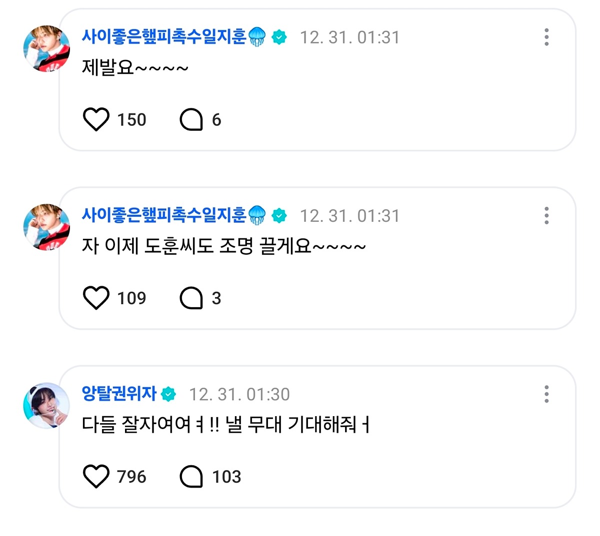Open comments on post with 103 replies

[191, 477]
